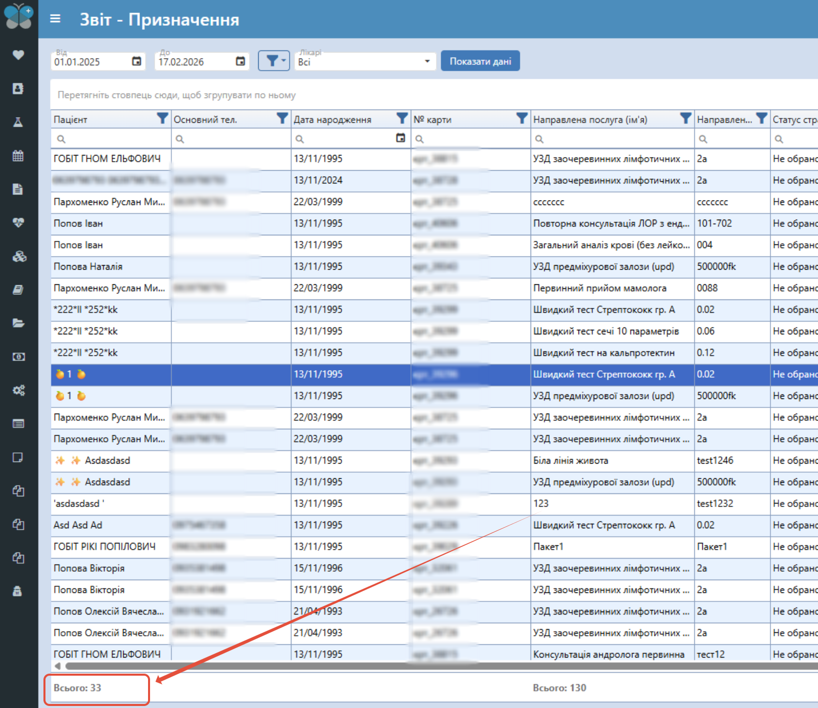Open the gears settings sidebar icon
Viewport: 818px width, 708px height.
coord(18,390)
